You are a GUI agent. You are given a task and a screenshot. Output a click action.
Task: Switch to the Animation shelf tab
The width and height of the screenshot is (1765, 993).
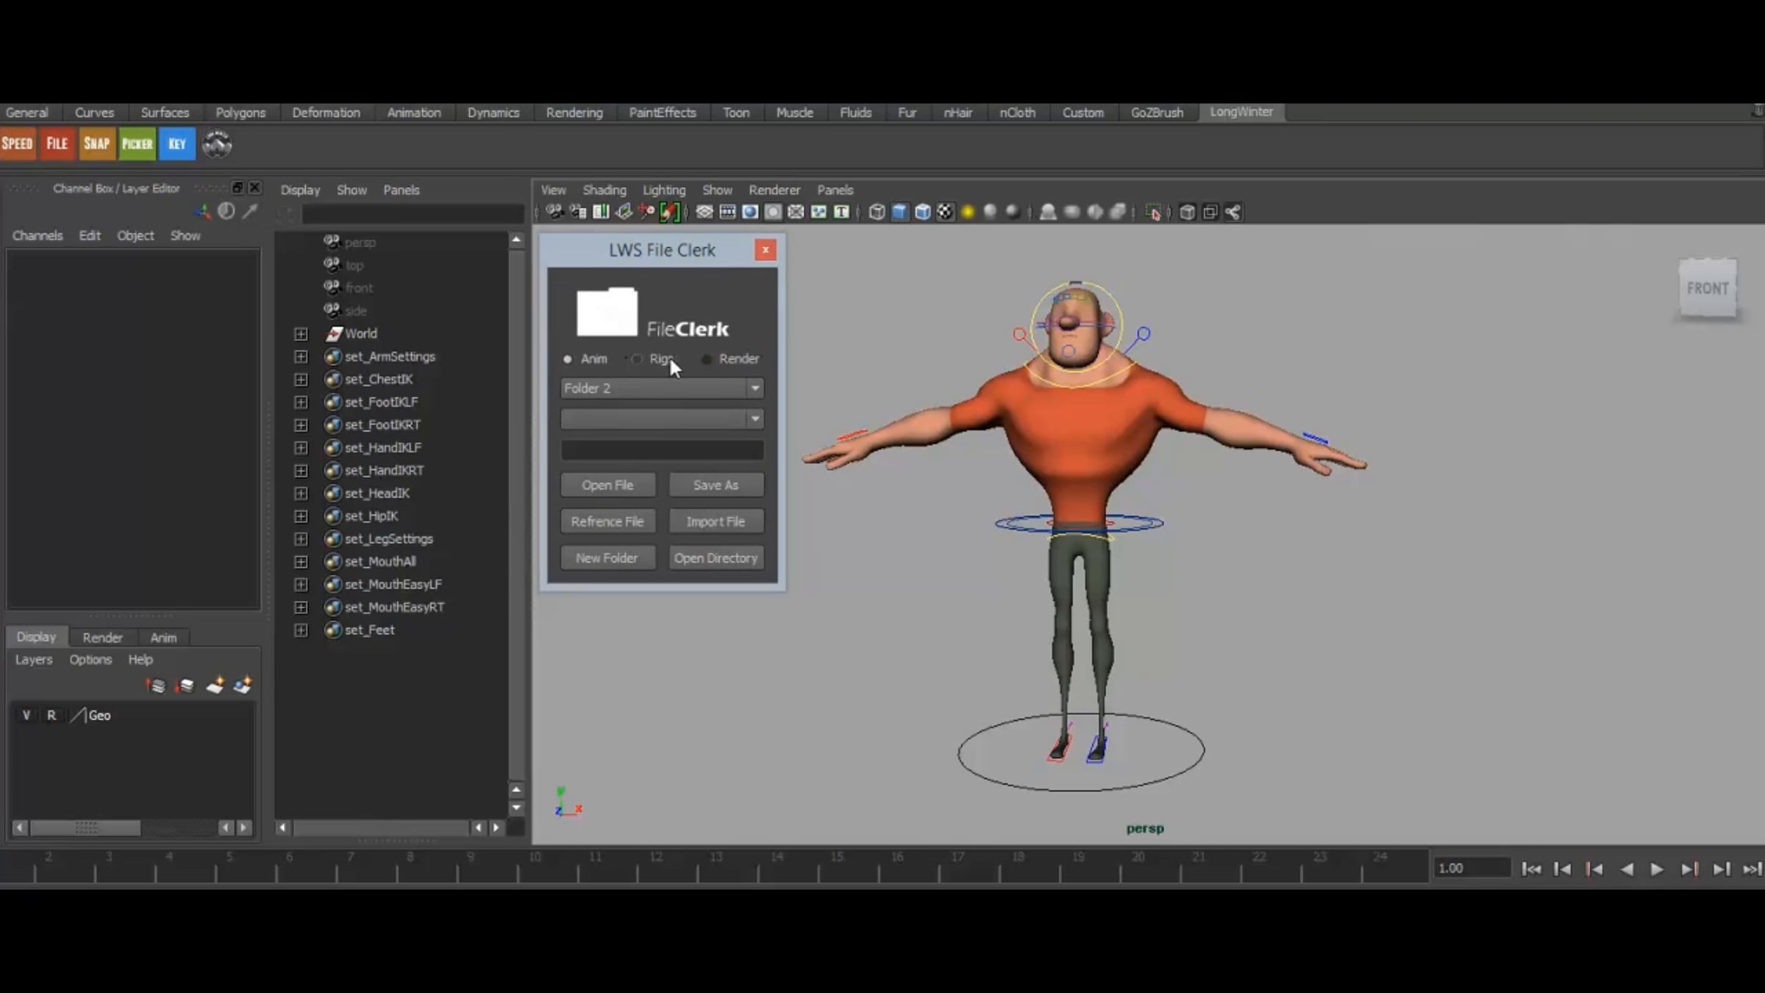[x=413, y=113]
